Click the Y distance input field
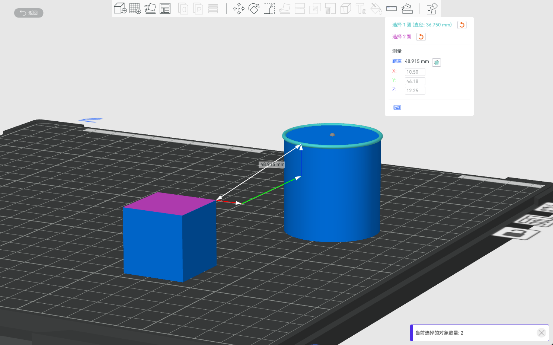The width and height of the screenshot is (553, 345). pos(415,82)
